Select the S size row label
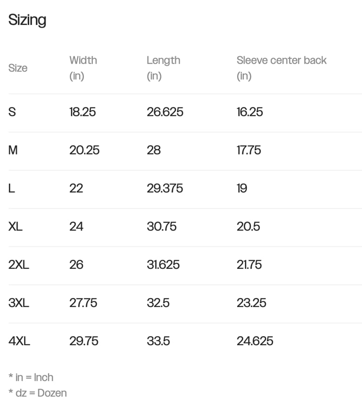Screen dimensions: 362x413 pyautogui.click(x=12, y=112)
